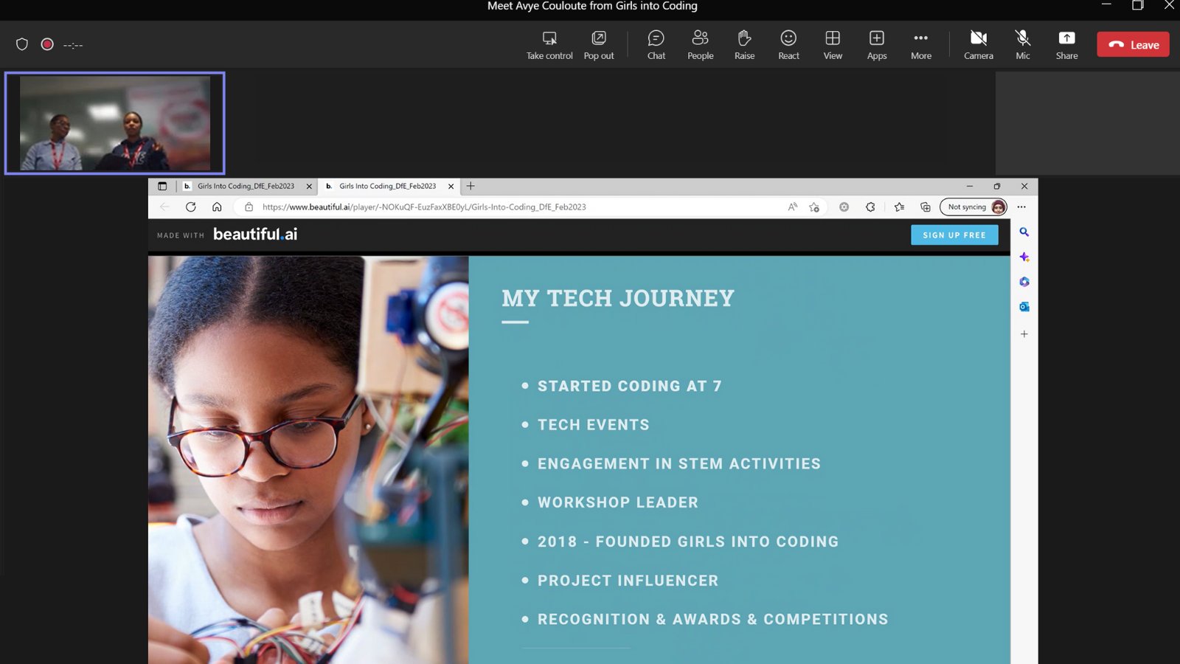1180x664 pixels.
Task: Enable Read aloud in address bar
Action: 792,207
